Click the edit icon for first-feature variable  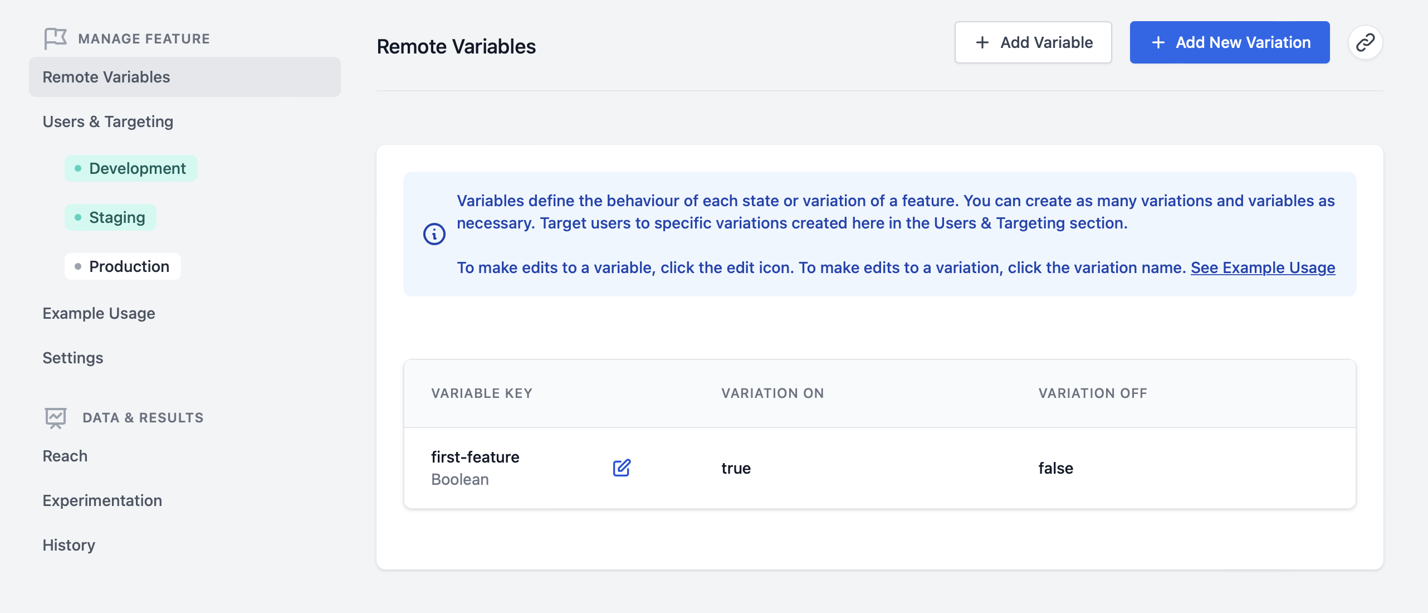[x=622, y=468]
